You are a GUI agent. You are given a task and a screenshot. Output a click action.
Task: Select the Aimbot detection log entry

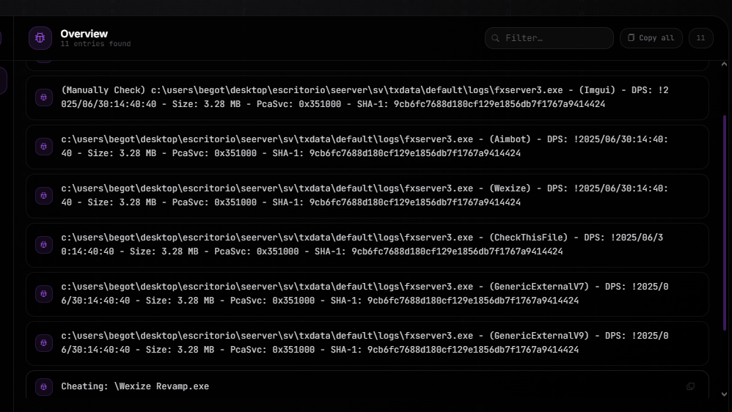tap(367, 147)
